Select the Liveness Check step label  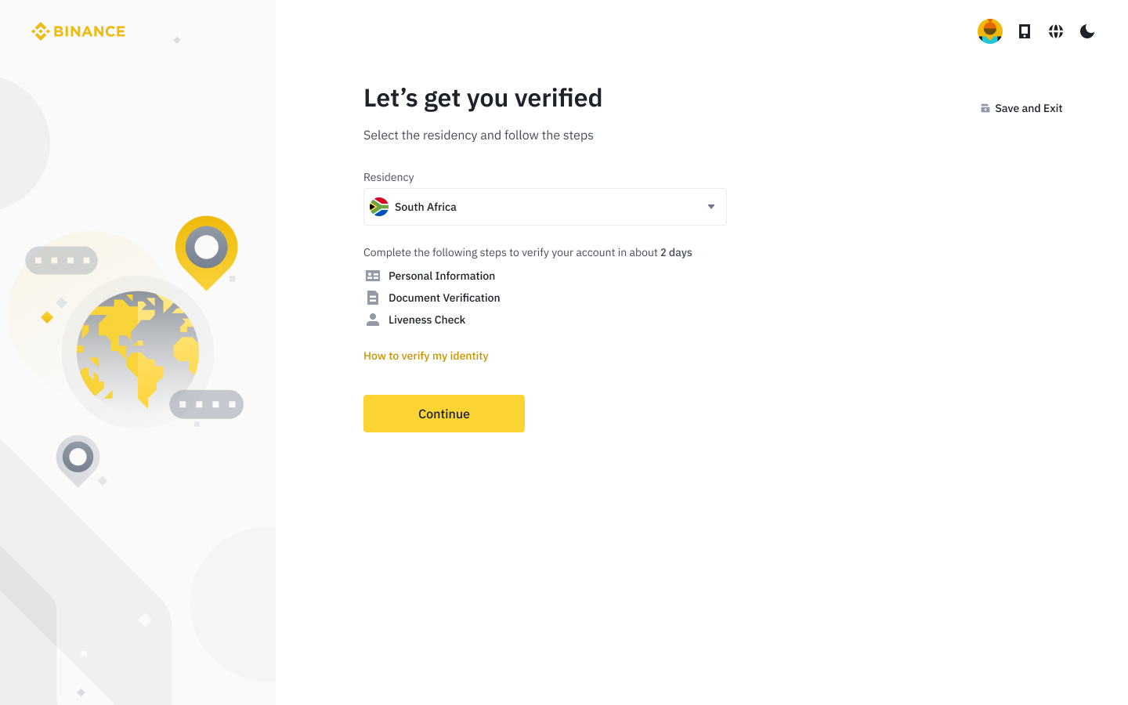click(426, 319)
